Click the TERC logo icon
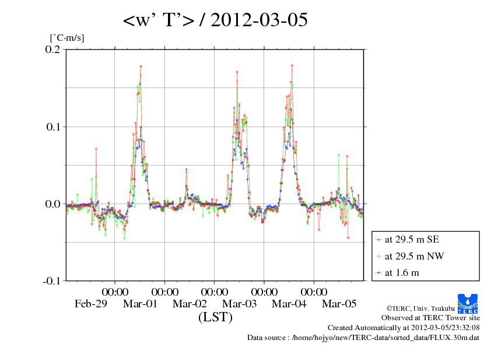Viewport: 491px width, 347px height. point(468,304)
